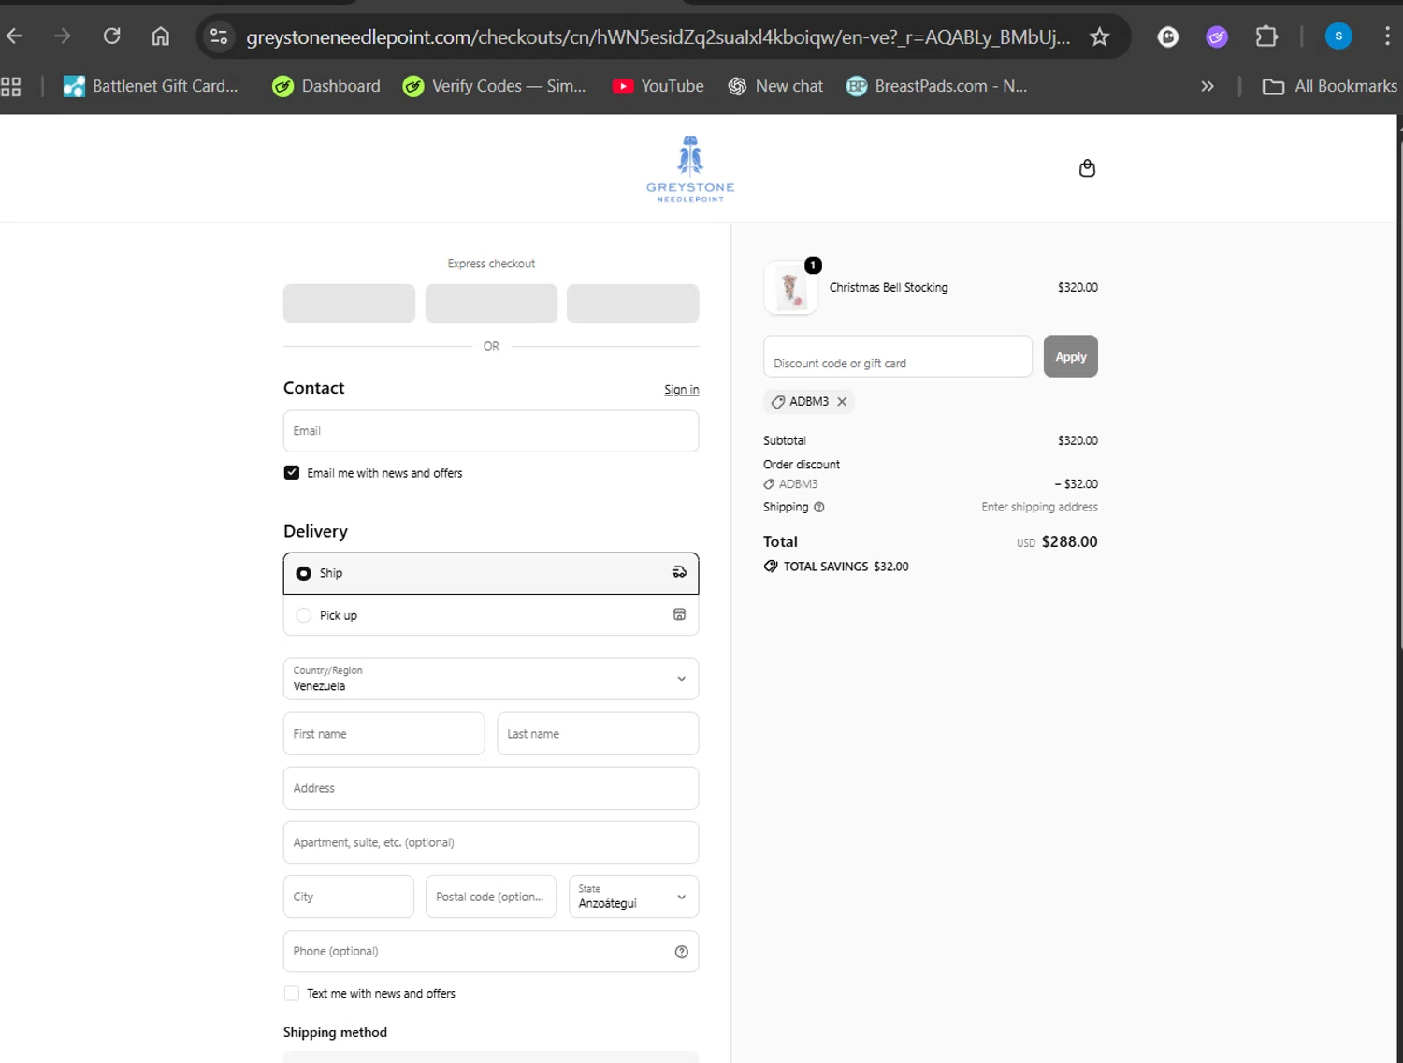This screenshot has width=1403, height=1063.
Task: Open the Verify Codes bookmark
Action: (x=494, y=86)
